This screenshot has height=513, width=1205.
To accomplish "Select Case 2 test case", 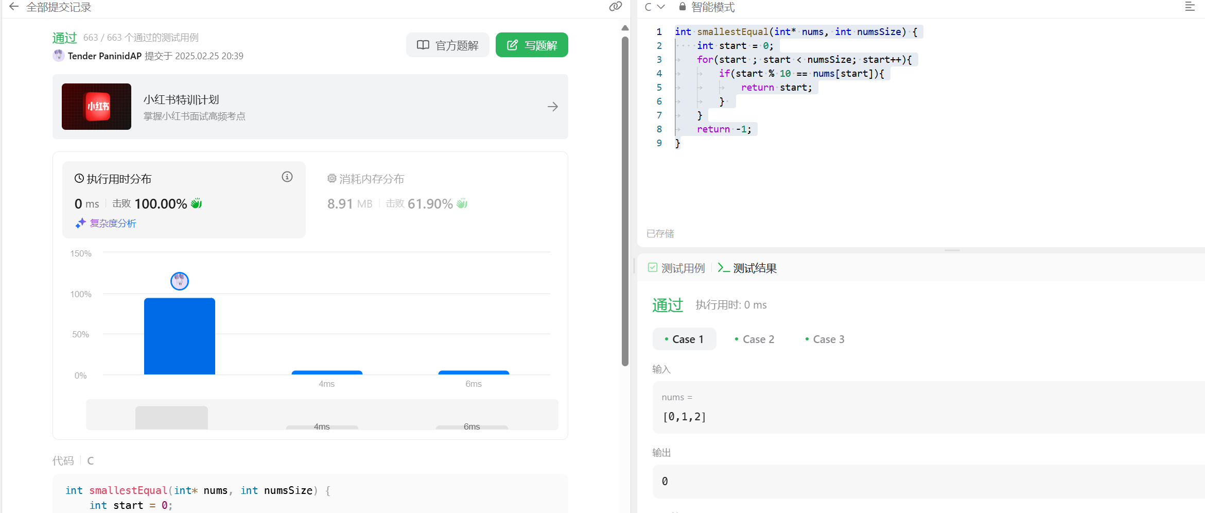I will tap(754, 339).
